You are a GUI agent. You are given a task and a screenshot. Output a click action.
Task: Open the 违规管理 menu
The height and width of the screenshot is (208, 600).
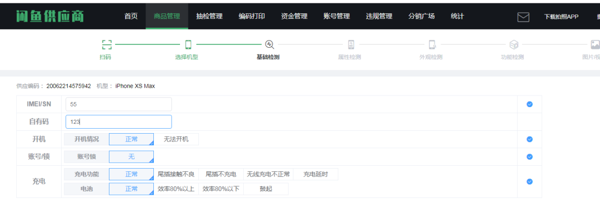(x=379, y=16)
